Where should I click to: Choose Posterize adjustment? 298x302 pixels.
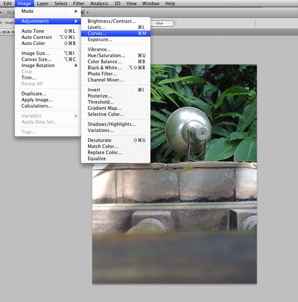115,96
